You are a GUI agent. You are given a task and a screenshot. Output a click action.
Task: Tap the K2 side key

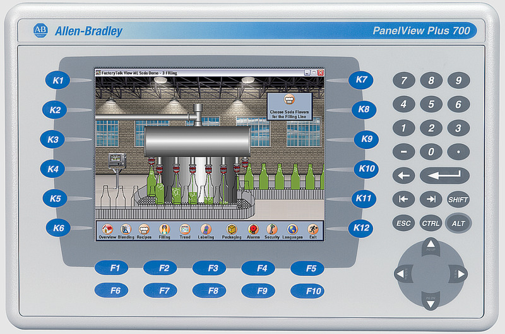coord(55,110)
